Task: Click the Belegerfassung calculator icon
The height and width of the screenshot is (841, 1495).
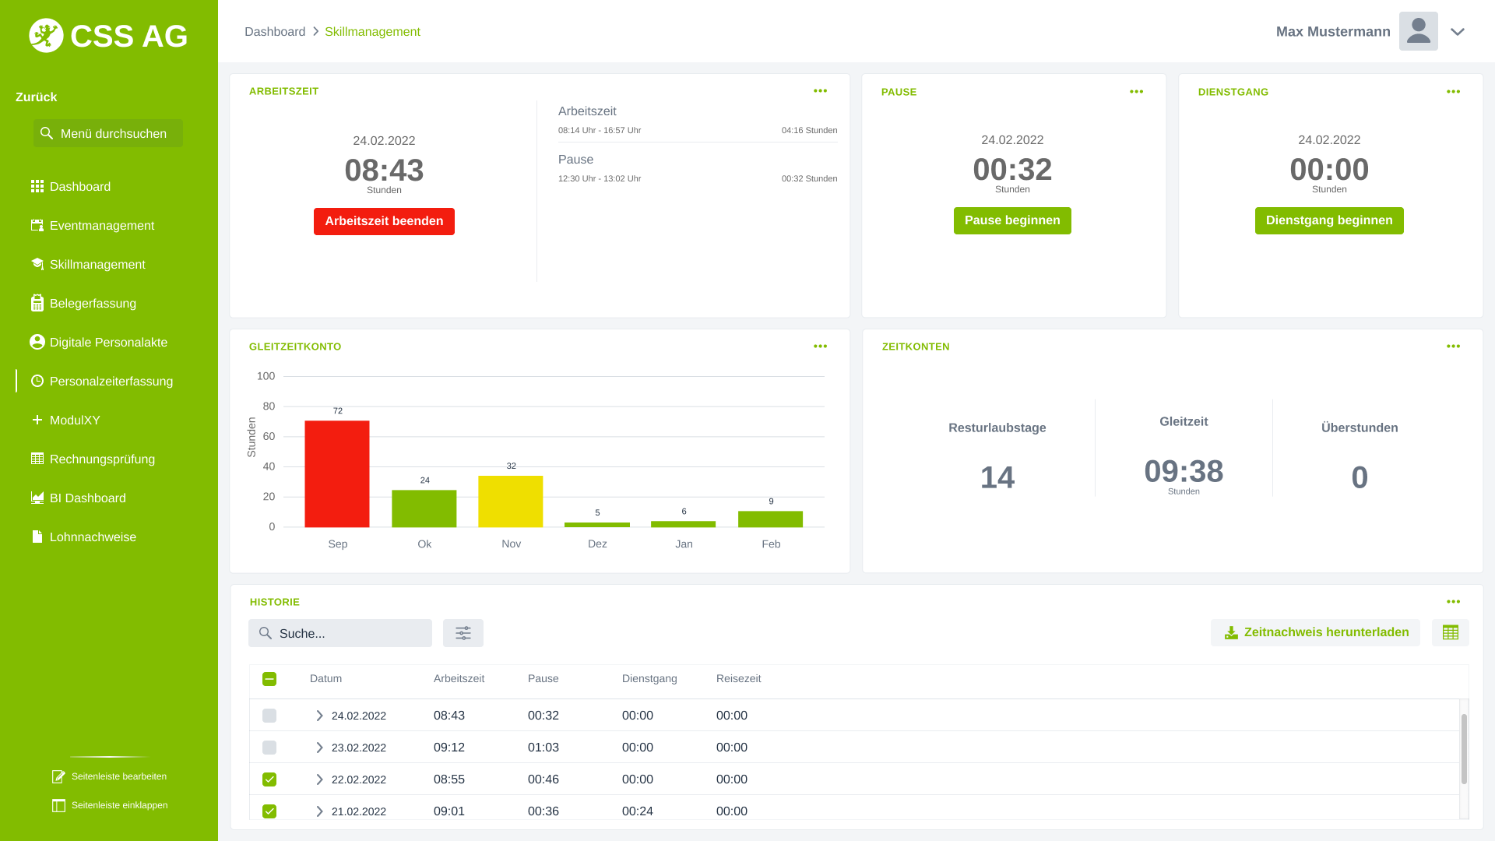Action: [x=37, y=303]
